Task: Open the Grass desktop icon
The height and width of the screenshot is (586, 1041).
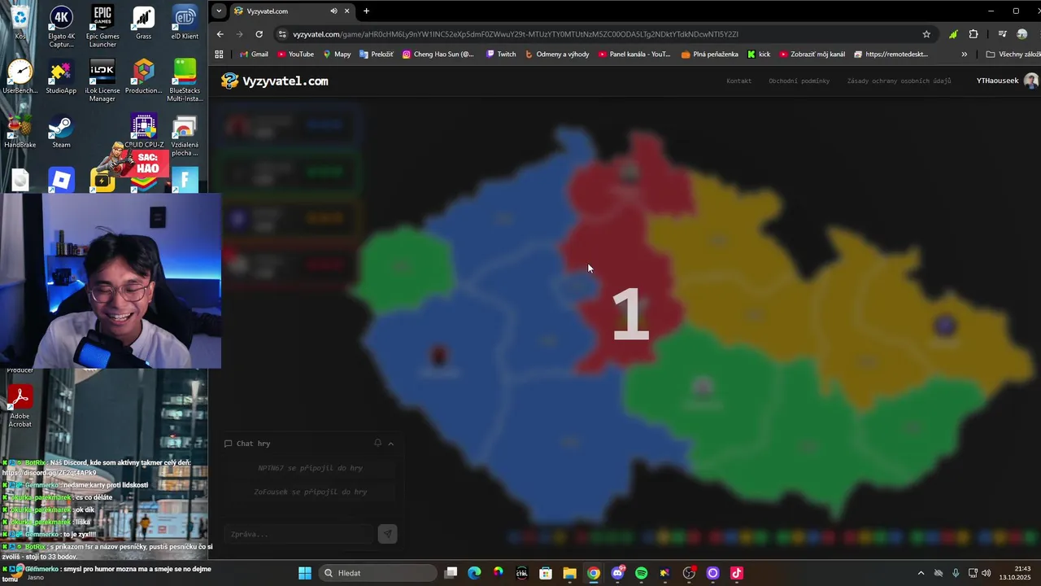Action: pos(144,23)
